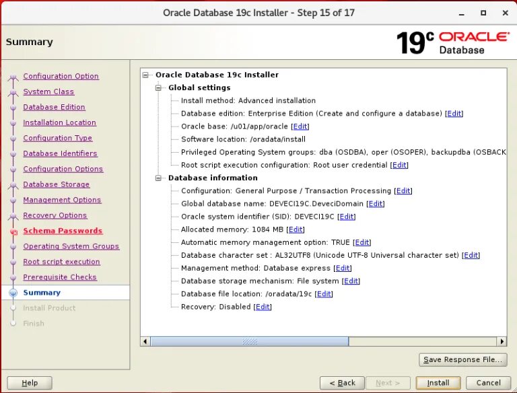Image resolution: width=517 pixels, height=393 pixels.
Task: Minimize the installer window
Action: pyautogui.click(x=462, y=13)
